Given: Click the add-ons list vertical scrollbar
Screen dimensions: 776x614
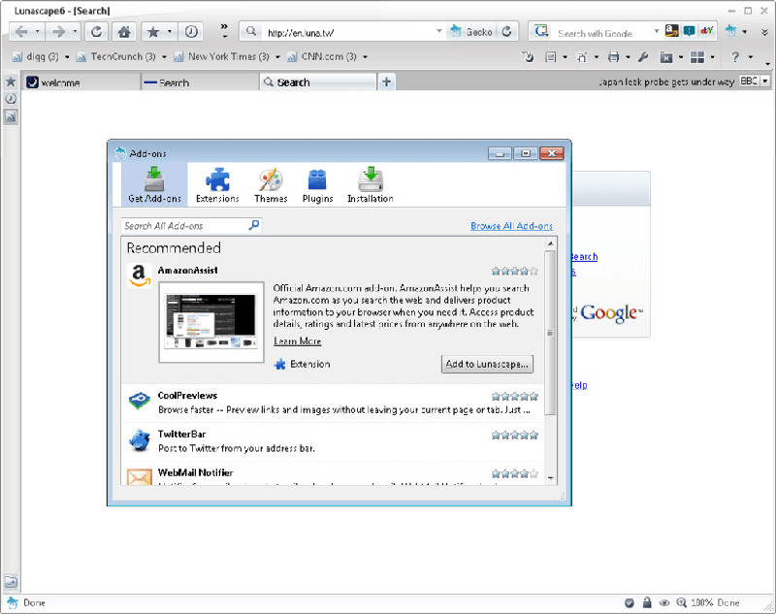Looking at the screenshot, I should (x=550, y=332).
